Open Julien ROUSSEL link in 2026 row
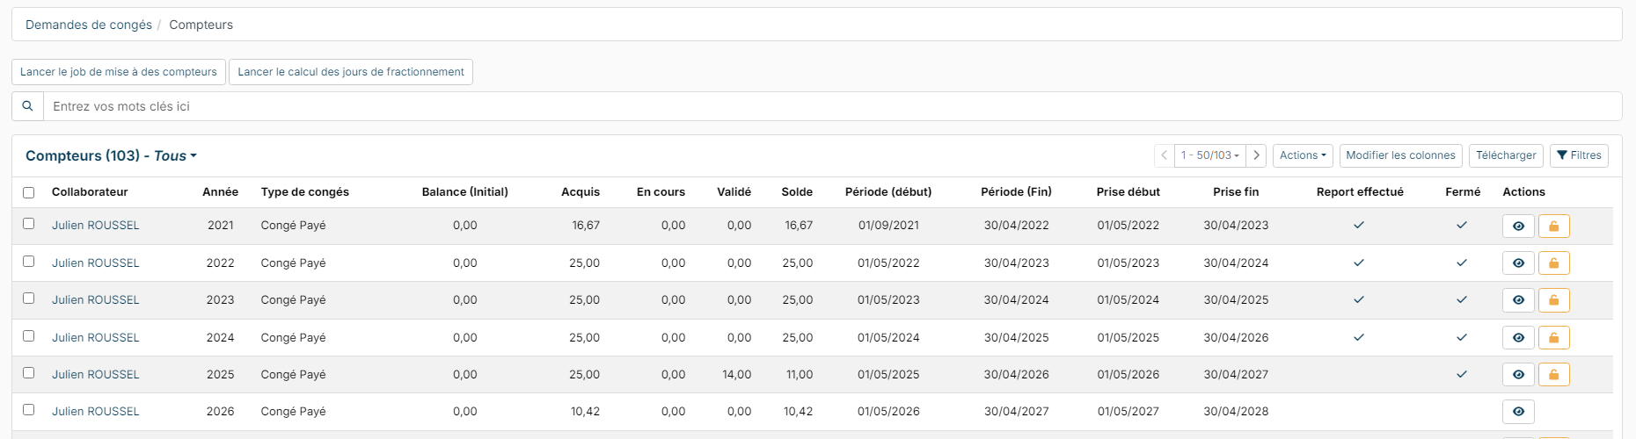Screen dimensions: 1636x439 (x=95, y=412)
